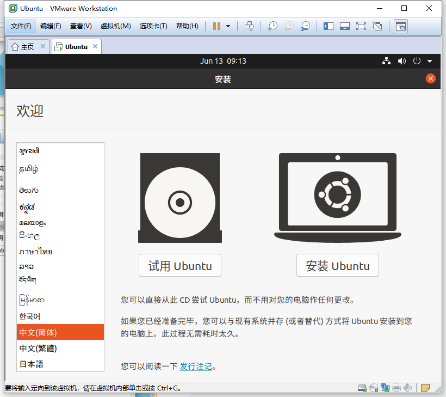Viewport: 446px width, 397px height.
Task: Select தமிழ் in the language list
Action: pos(60,169)
